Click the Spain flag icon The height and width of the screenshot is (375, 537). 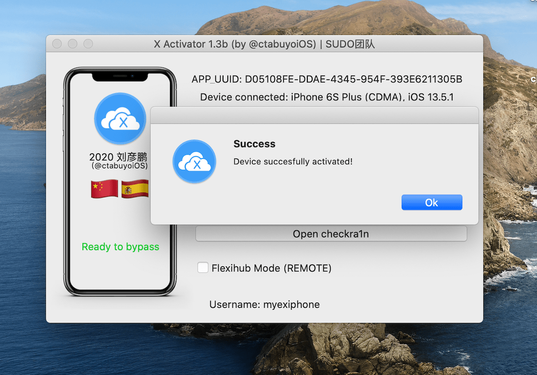click(135, 189)
